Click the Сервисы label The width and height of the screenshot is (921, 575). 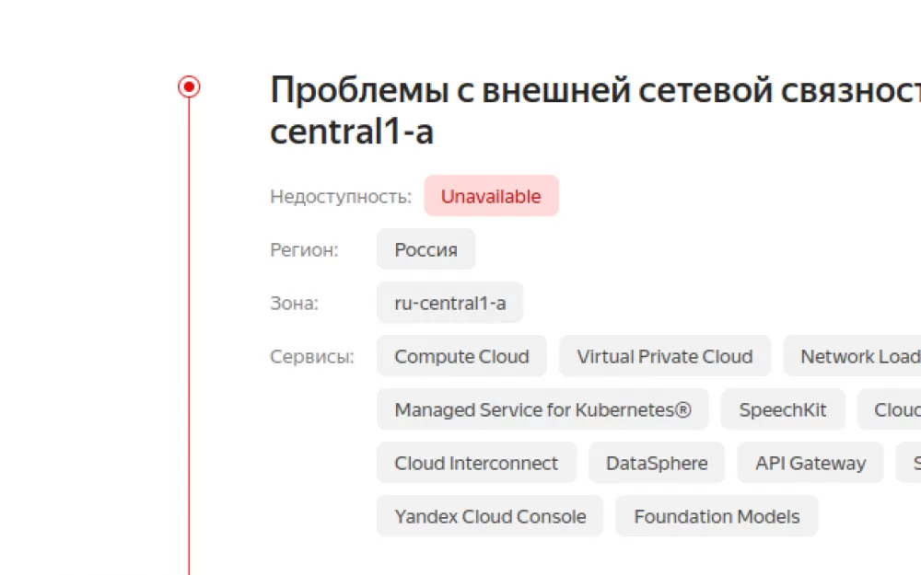(312, 357)
